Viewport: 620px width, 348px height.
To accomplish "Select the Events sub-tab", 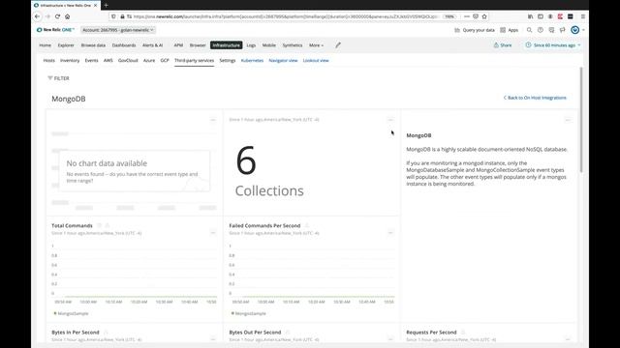I will click(x=91, y=60).
